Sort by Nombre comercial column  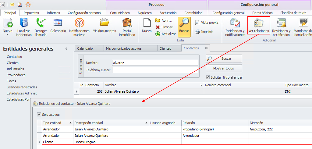pyautogui.click(x=244, y=85)
